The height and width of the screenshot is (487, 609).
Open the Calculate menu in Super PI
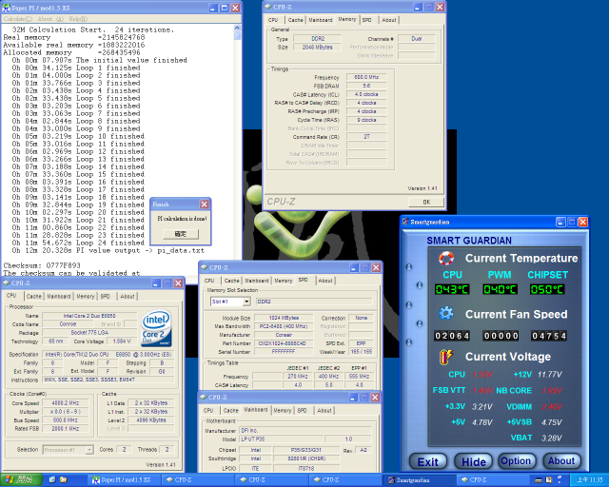(x=18, y=19)
